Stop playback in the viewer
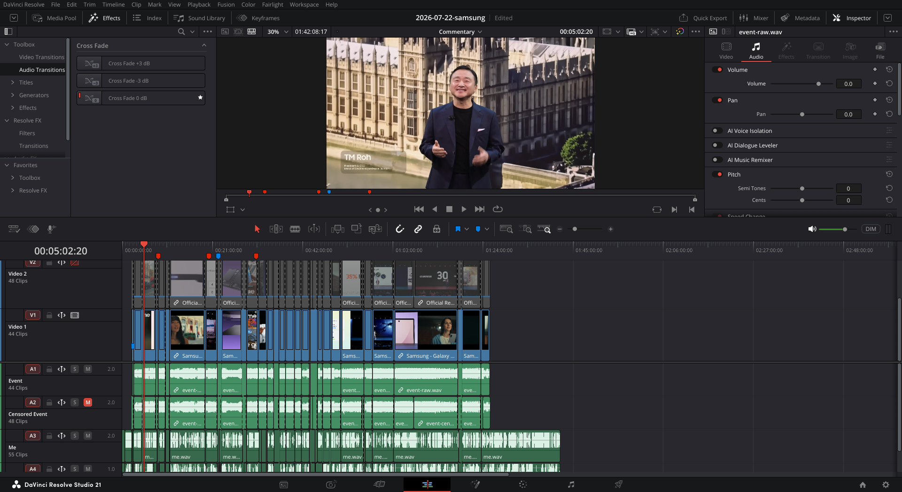This screenshot has height=492, width=902. [x=449, y=209]
